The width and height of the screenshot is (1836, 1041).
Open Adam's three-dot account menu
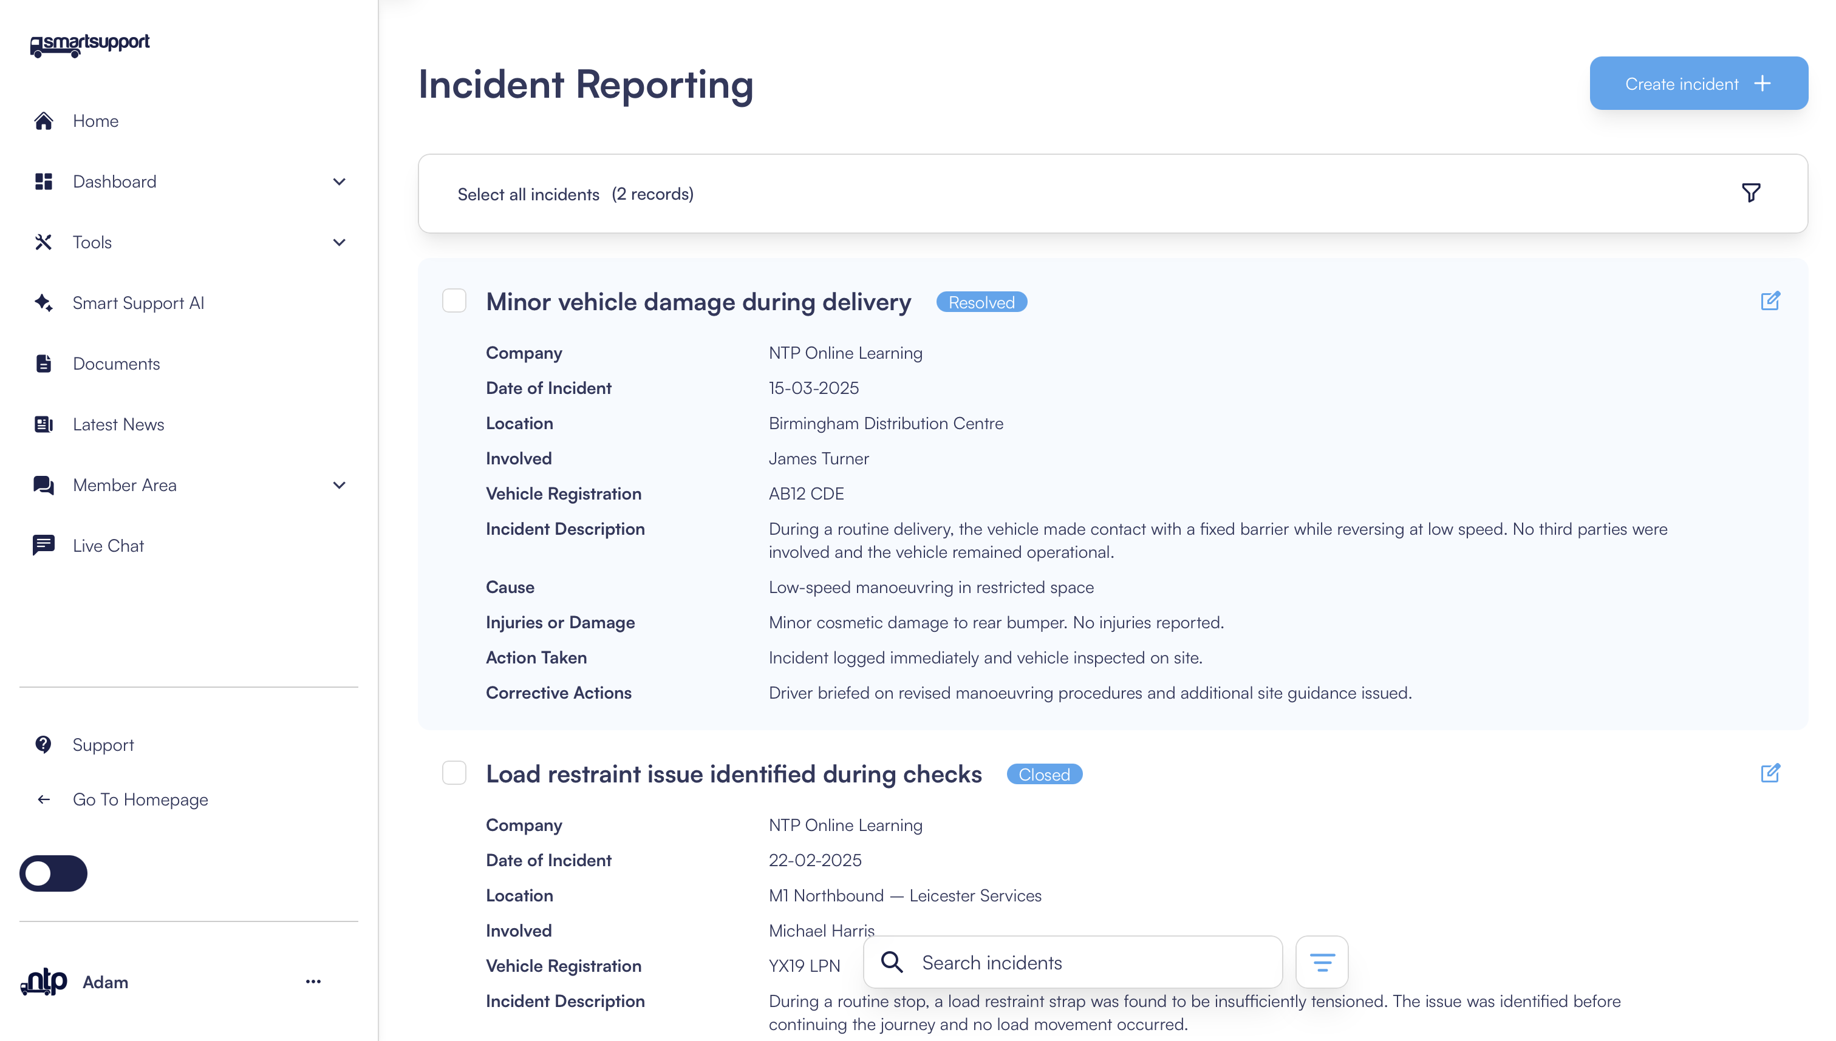(313, 982)
